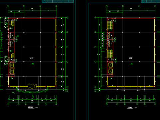Select the right drawing title text under the plan

[x=130, y=108]
